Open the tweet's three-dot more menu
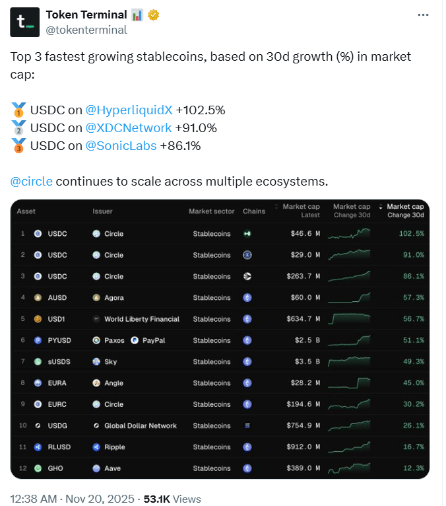Screen dimensions: 446x506 pyautogui.click(x=423, y=15)
